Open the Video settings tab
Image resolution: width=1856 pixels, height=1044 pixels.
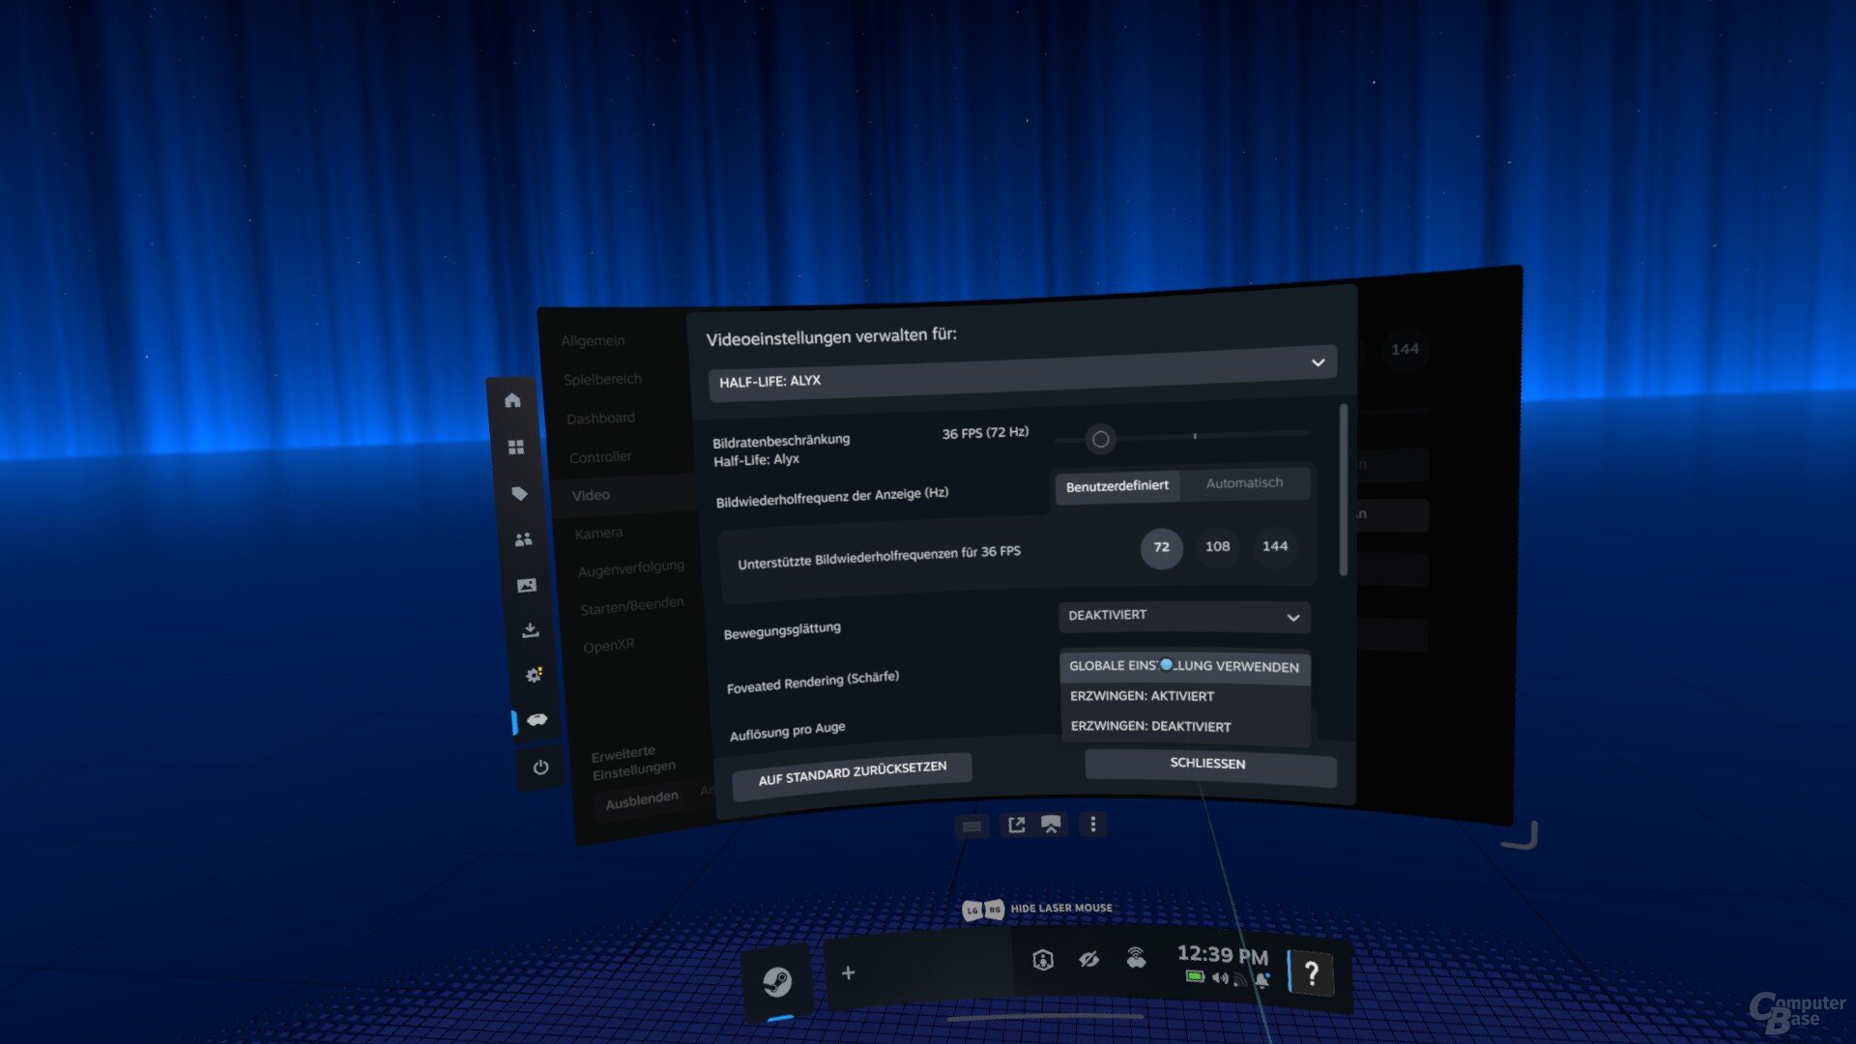(x=623, y=495)
